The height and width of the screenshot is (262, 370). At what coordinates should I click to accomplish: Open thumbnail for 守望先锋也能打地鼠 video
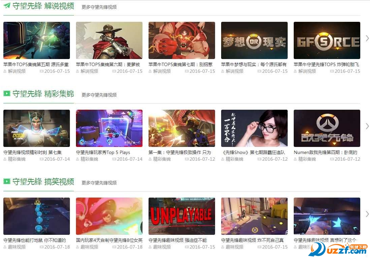click(37, 216)
